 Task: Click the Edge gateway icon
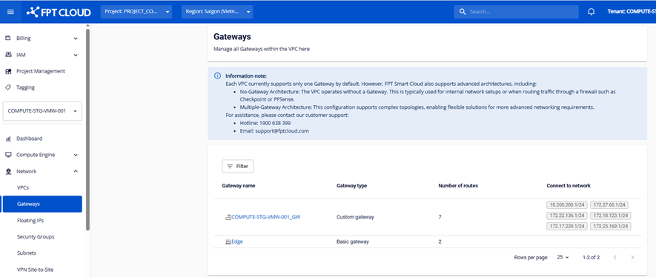coord(228,241)
